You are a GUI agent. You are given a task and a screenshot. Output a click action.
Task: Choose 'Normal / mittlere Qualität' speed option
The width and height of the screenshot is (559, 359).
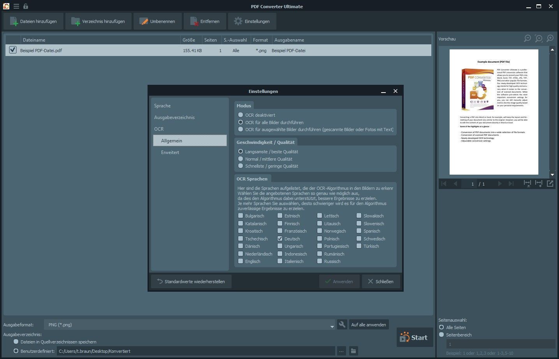click(x=241, y=159)
